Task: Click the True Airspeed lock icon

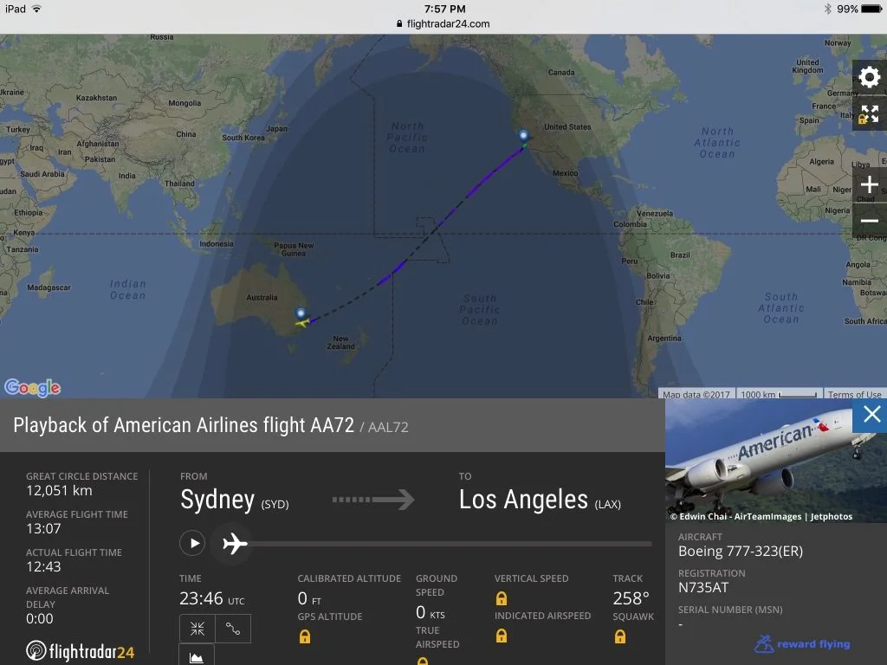Action: [x=422, y=662]
